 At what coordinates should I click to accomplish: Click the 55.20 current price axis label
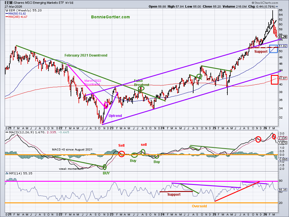coord(283,37)
